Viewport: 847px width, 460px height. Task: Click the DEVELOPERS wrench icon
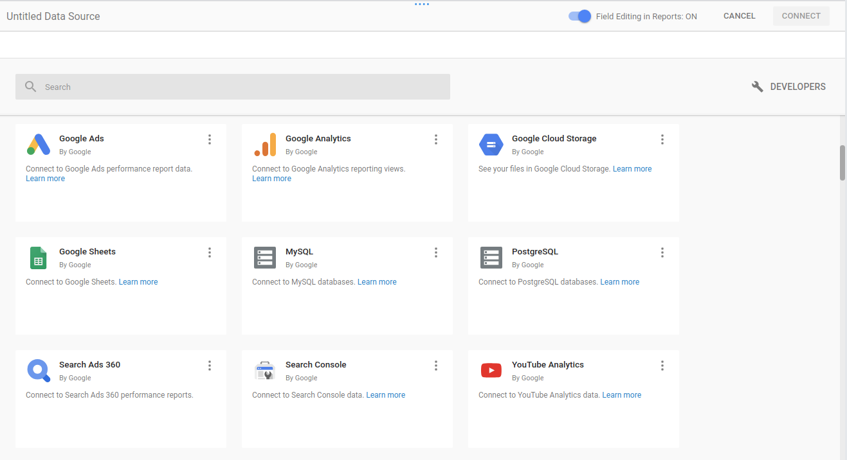point(757,86)
